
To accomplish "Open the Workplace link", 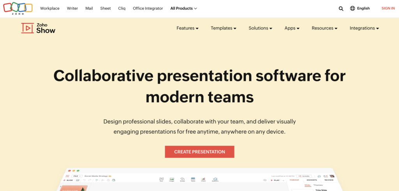I will click(50, 9).
